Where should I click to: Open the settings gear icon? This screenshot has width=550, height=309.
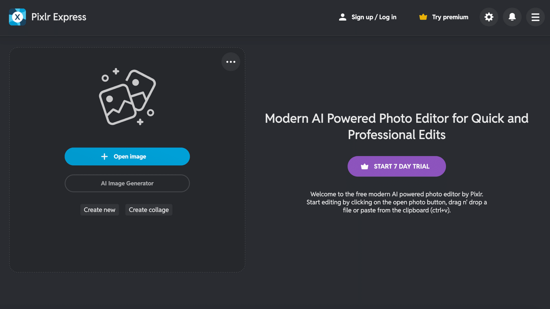pyautogui.click(x=489, y=17)
